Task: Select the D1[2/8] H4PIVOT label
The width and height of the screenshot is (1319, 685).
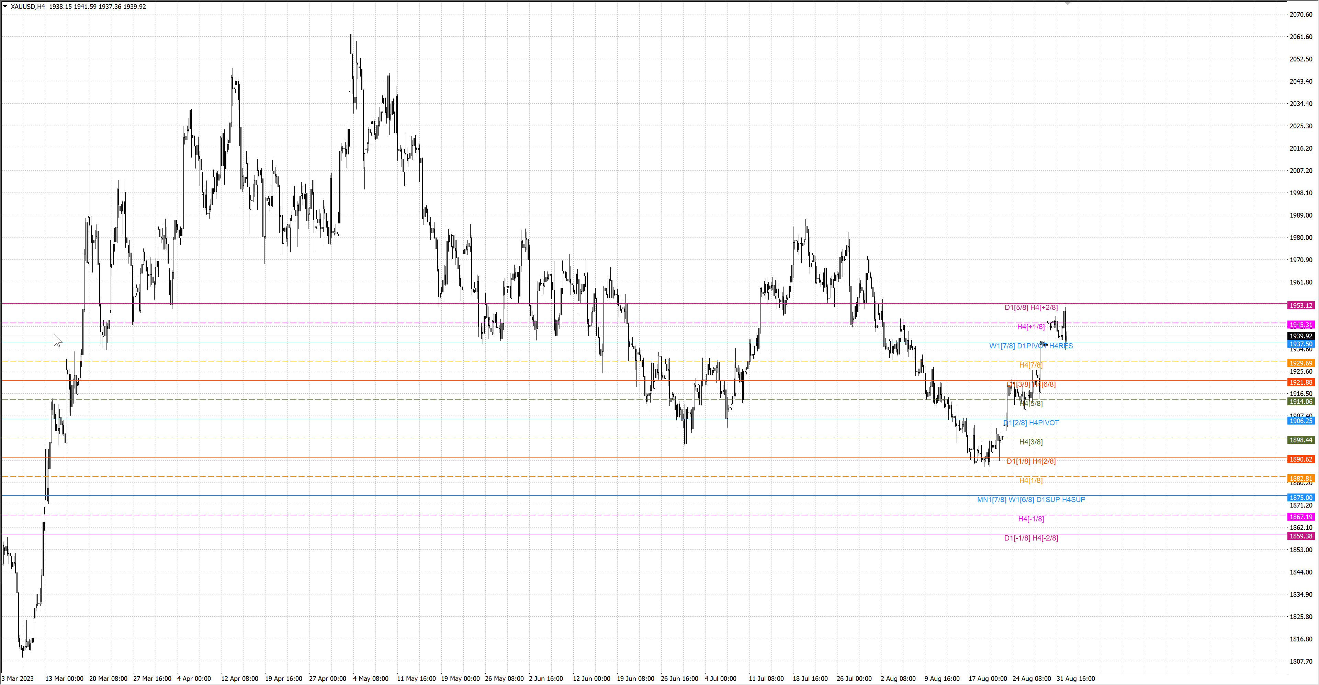Action: [x=1031, y=422]
